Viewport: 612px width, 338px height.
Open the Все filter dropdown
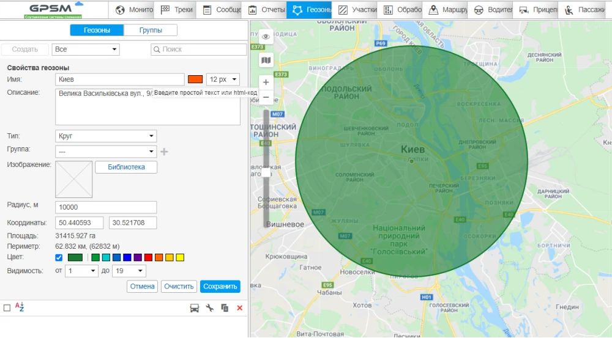pyautogui.click(x=86, y=50)
